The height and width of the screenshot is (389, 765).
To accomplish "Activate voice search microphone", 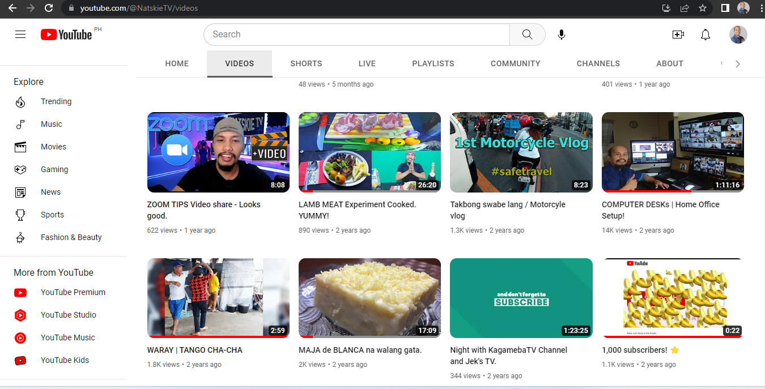I will coord(562,35).
